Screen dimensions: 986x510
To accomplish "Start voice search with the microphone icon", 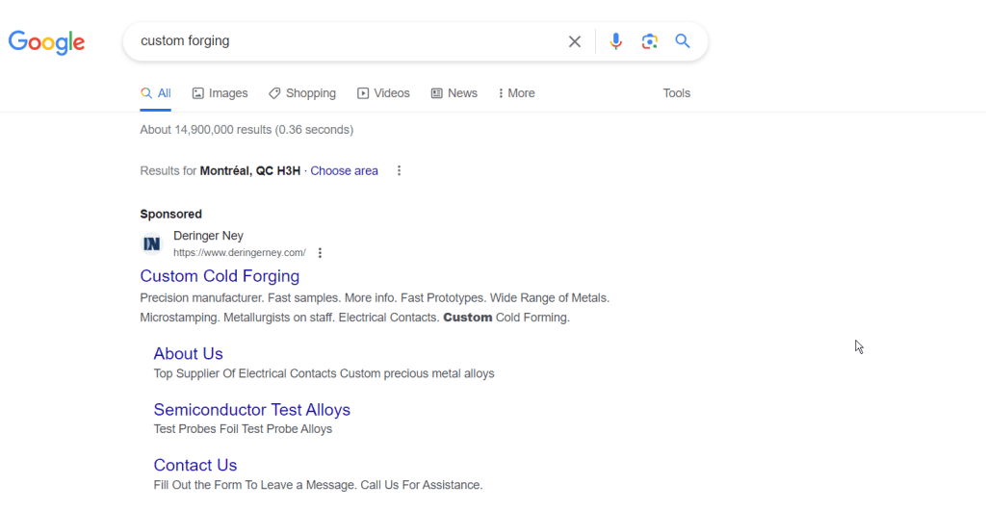I will tap(615, 41).
